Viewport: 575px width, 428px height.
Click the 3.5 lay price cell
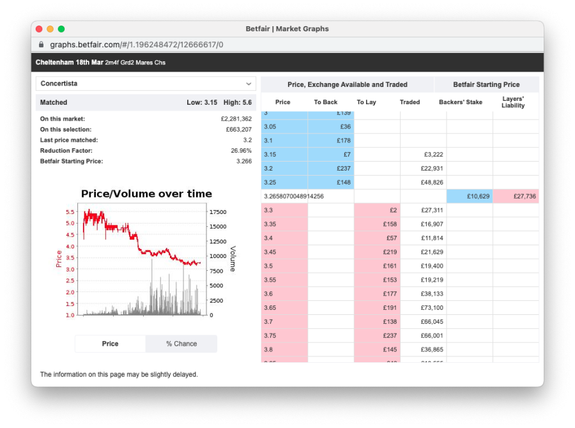pos(284,266)
